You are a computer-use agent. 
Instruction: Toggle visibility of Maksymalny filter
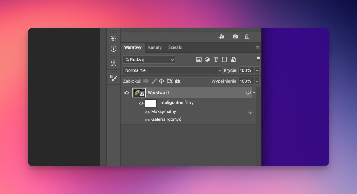click(x=147, y=112)
